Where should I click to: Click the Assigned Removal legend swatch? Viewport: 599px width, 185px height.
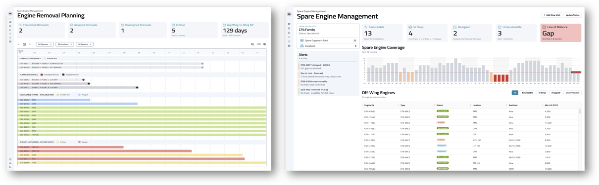click(64, 74)
